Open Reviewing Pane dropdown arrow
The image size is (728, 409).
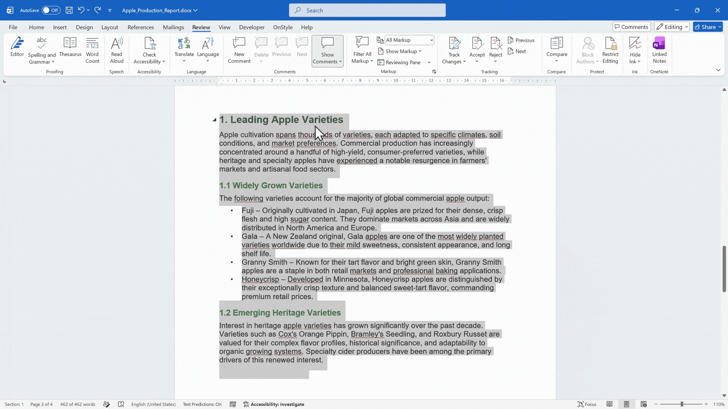429,62
